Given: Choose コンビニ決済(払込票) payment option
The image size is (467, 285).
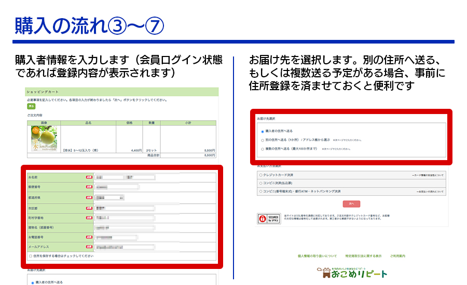Looking at the screenshot, I should point(260,183).
